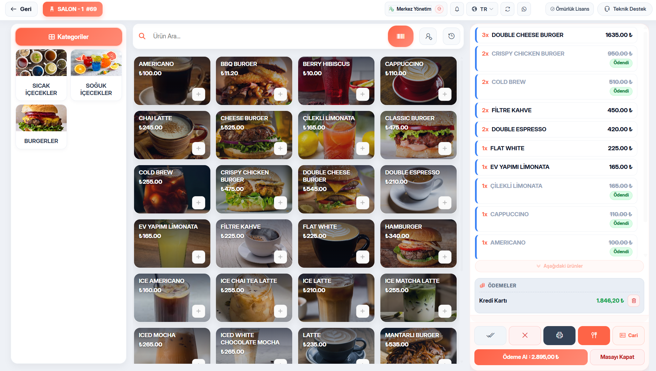Add COLD BREW with its plus button

coord(199,202)
